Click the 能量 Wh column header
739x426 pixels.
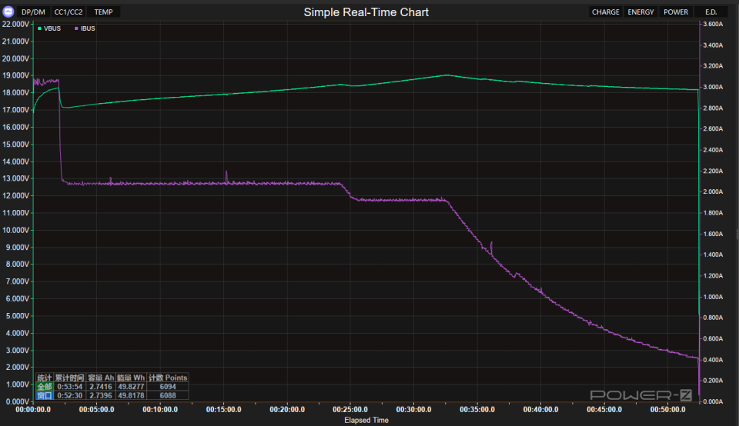131,378
